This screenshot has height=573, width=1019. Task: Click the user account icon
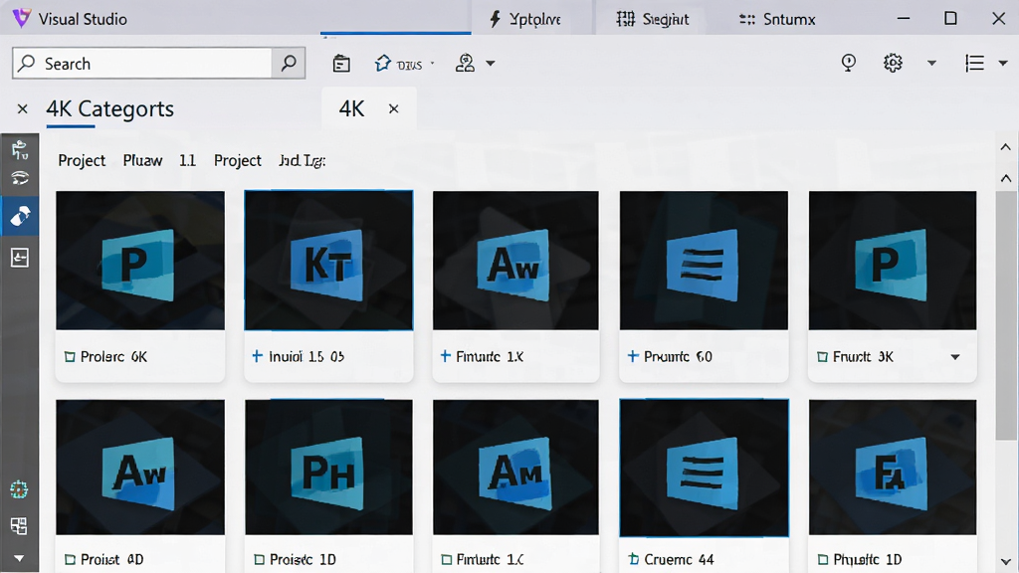[465, 63]
